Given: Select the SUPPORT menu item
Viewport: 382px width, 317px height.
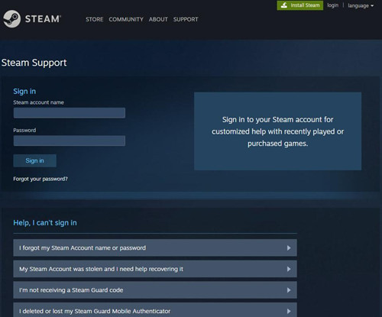Looking at the screenshot, I should [x=186, y=19].
